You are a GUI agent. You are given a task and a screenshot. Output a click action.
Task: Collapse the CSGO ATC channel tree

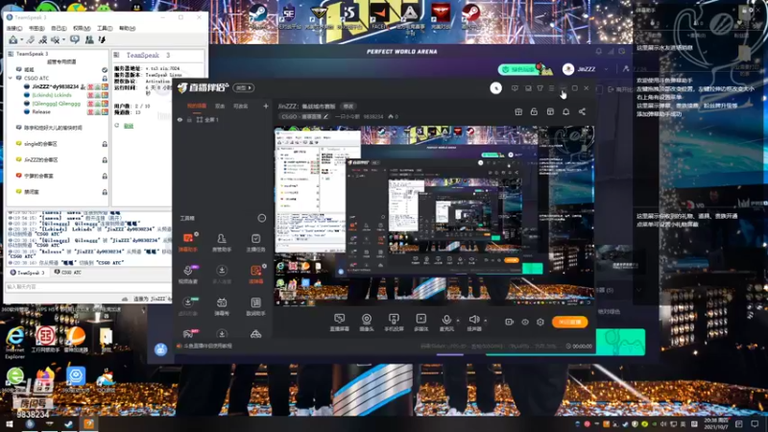click(11, 78)
